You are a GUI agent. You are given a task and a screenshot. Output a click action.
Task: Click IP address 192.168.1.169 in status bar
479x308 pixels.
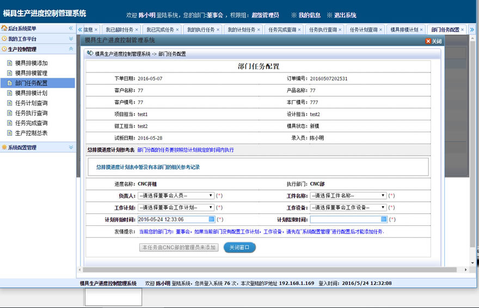coord(296,284)
